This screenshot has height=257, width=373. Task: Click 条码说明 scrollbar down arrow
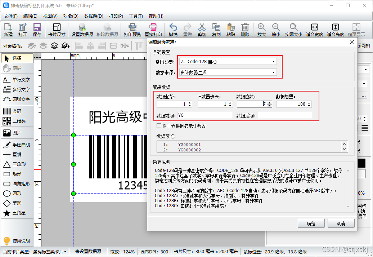pyautogui.click(x=348, y=207)
